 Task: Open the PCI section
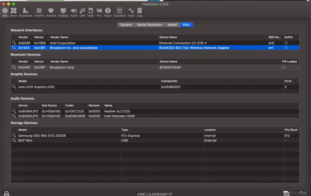pyautogui.click(x=99, y=12)
